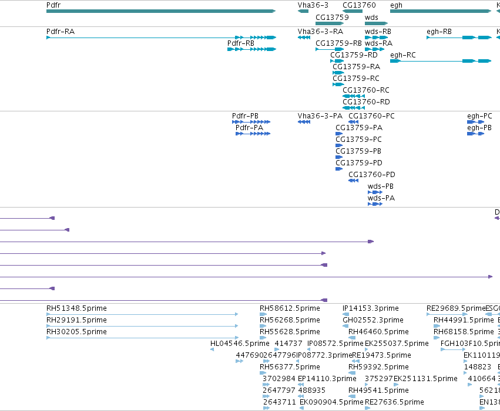Click the CG13759-RB transcript label
The image size is (500, 411).
click(x=338, y=43)
